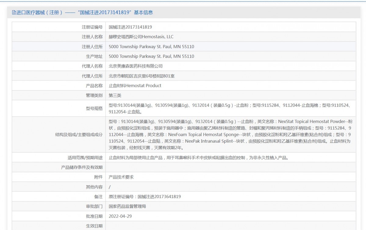Click the empty 产品储存条件及有效期 value cell
This screenshot has width=366, height=230.
click(230, 167)
